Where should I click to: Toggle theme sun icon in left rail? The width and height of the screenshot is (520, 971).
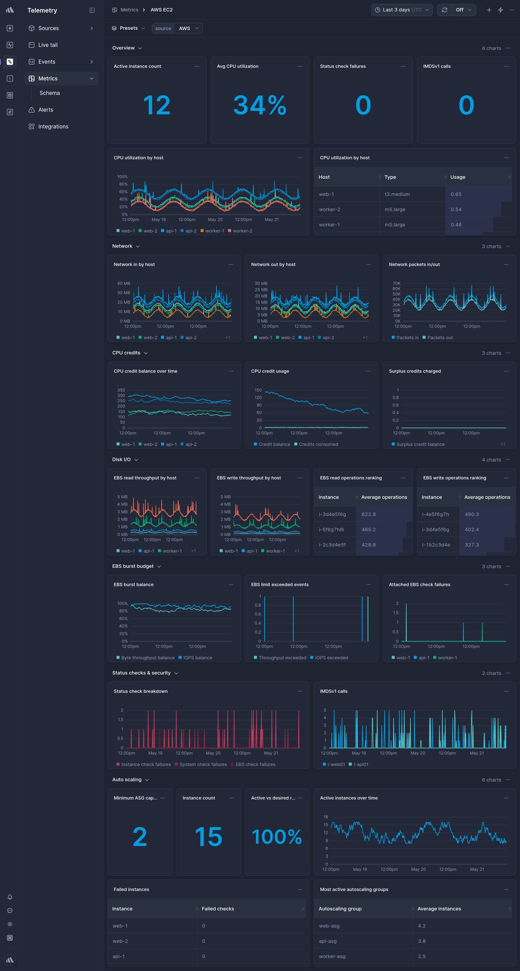(x=10, y=924)
